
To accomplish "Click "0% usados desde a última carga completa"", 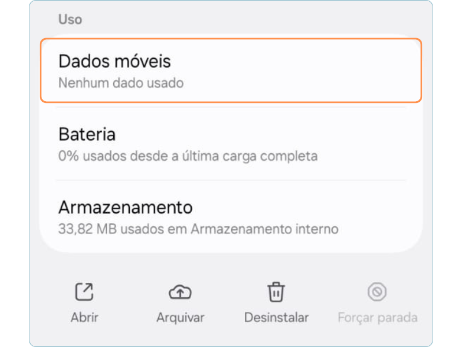I will [x=188, y=156].
